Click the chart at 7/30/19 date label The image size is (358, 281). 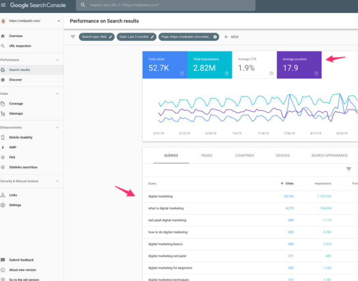click(290, 133)
